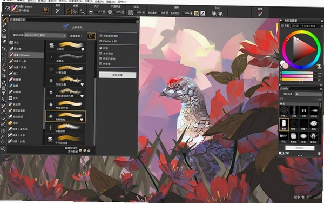Select the Eraser tool in the toolbox
This screenshot has height=203, width=324.
point(4,41)
